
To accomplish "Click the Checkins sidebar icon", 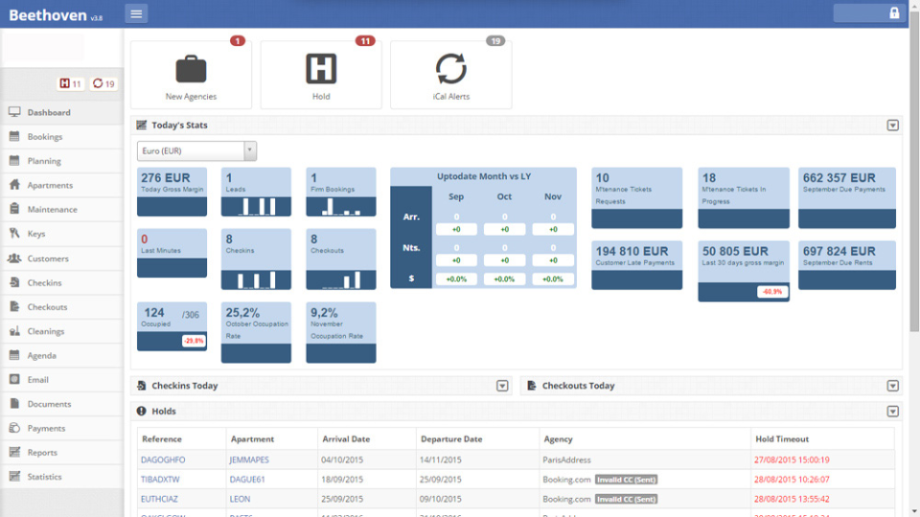I will (14, 282).
